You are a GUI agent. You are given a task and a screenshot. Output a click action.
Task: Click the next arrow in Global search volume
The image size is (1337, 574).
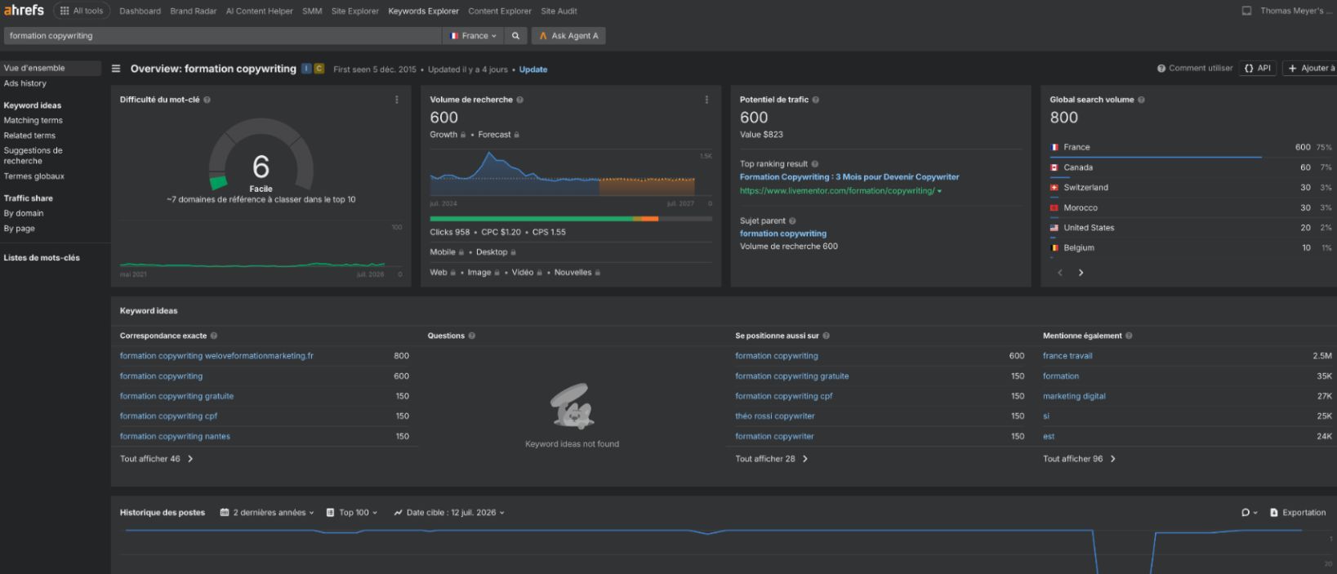click(x=1081, y=273)
